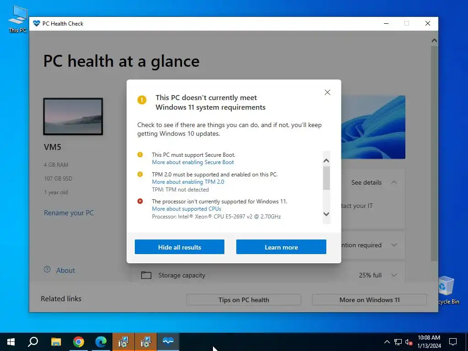This screenshot has width=468, height=351.
Task: Expand the attention required section chevron
Action: (x=394, y=245)
